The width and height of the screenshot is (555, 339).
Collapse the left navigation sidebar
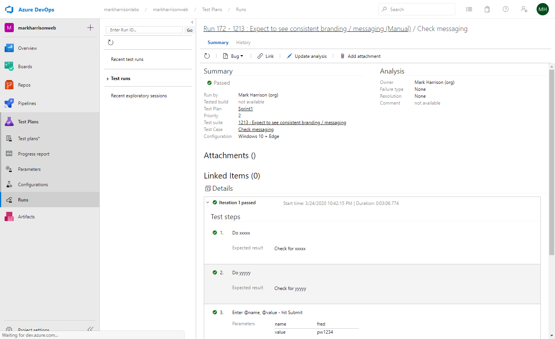pyautogui.click(x=90, y=329)
